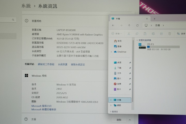The image size is (186, 124).
Task: Click the Delete trash icon
Action: [x=170, y=34]
